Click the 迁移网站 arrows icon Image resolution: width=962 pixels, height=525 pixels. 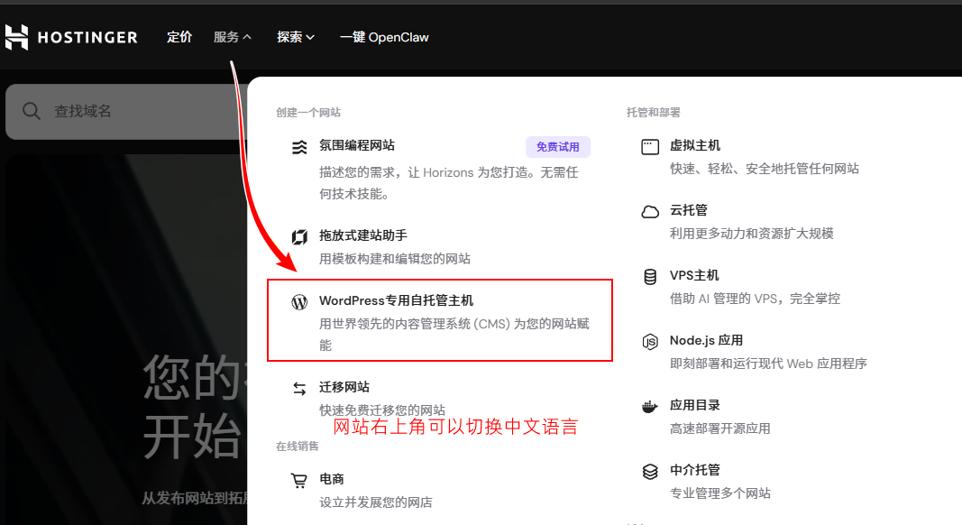tap(299, 389)
